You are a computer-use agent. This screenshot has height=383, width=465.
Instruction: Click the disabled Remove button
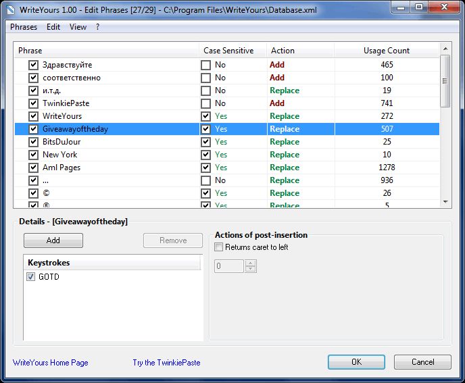[x=173, y=240]
